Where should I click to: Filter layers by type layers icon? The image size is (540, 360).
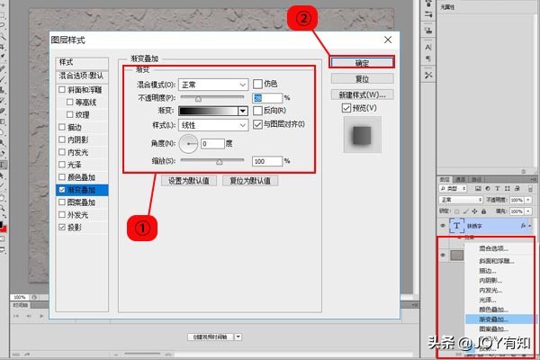point(498,188)
